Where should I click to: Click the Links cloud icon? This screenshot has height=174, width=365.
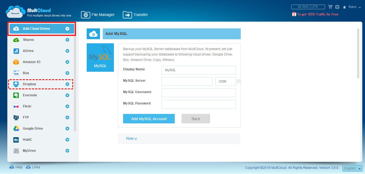click(28, 167)
